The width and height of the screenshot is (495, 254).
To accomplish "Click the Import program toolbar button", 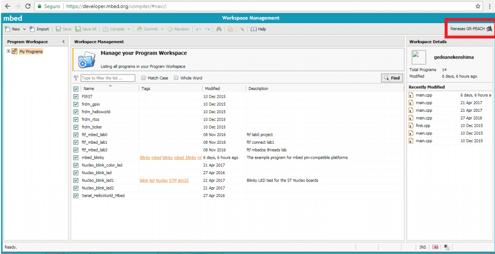I will tap(39, 29).
